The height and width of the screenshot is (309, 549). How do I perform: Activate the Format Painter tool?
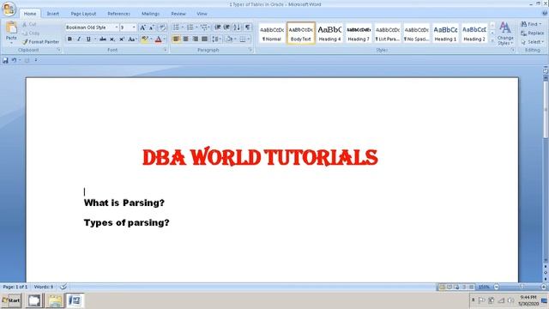40,42
